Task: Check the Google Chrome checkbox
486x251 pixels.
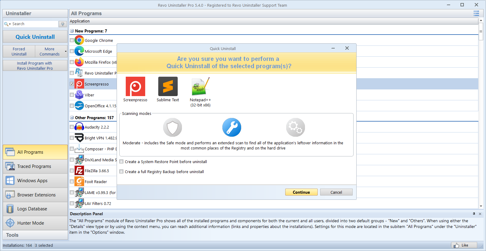Action: click(72, 40)
